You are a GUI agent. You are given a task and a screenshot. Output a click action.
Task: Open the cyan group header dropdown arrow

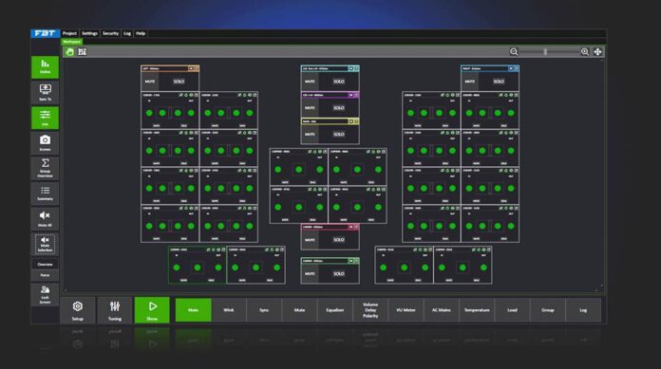pyautogui.click(x=350, y=68)
